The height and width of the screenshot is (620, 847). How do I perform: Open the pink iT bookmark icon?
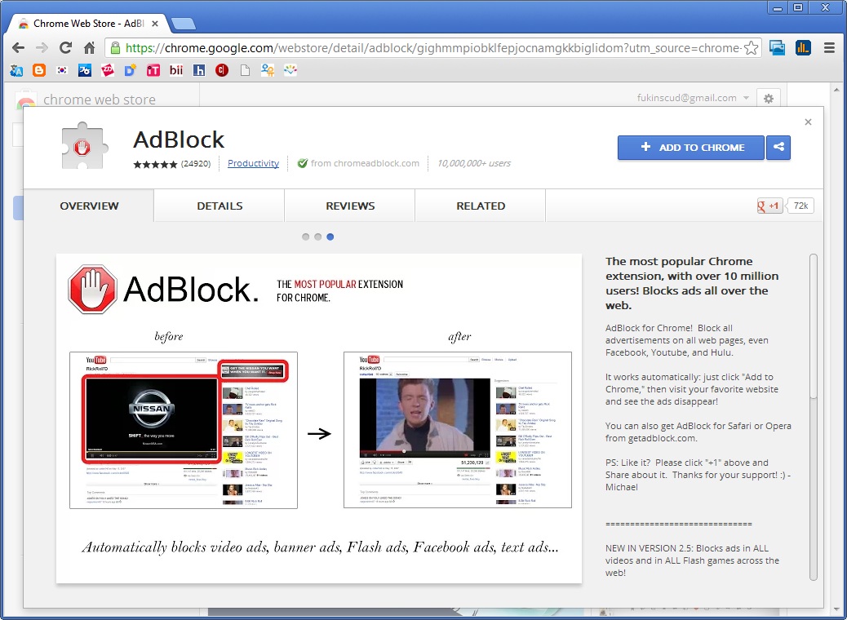[153, 70]
